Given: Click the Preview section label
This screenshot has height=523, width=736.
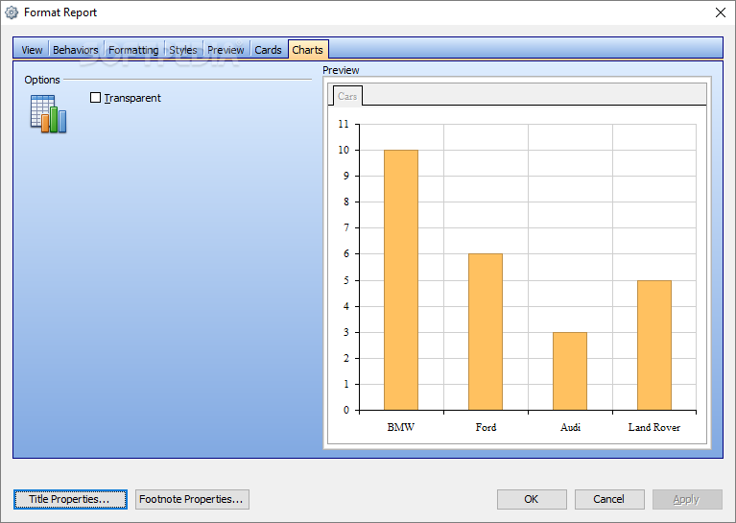Looking at the screenshot, I should (341, 70).
